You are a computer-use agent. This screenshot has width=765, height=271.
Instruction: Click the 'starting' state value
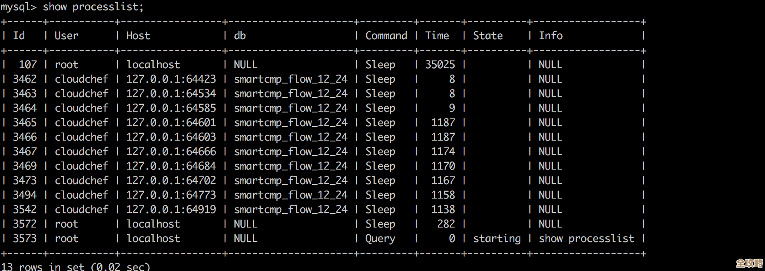click(496, 239)
